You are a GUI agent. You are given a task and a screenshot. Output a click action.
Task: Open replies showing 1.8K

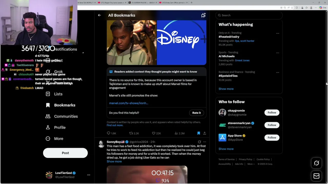point(111,133)
